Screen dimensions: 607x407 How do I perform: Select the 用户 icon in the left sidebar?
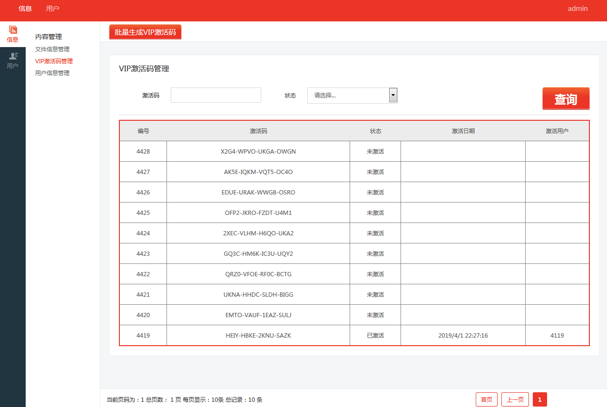click(12, 60)
